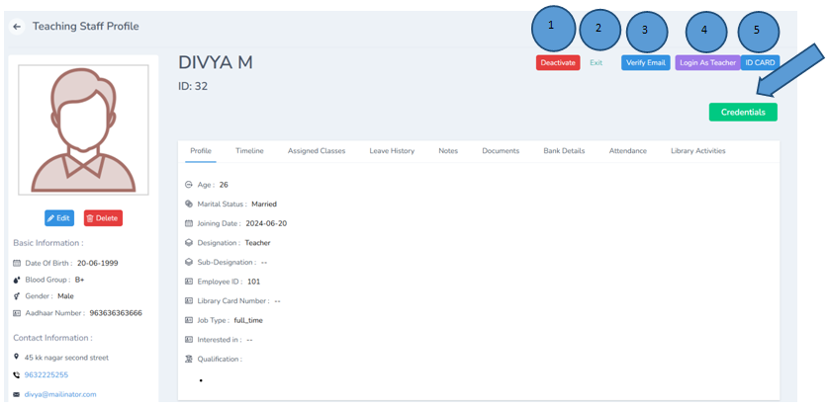Viewport: 828px width, 408px height.
Task: Click the red Delete button
Action: click(x=103, y=218)
